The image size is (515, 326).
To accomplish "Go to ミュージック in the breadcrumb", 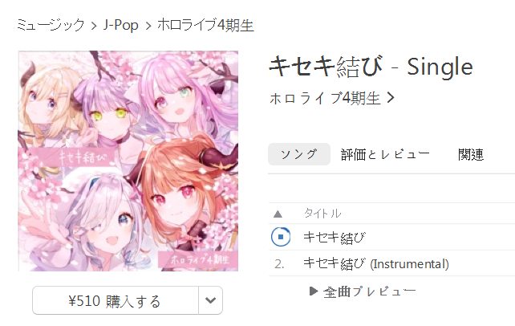I will tap(51, 26).
